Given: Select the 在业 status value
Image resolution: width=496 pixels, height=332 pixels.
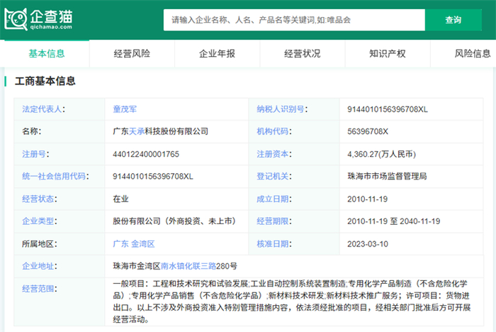Looking at the screenshot, I should (x=121, y=199).
